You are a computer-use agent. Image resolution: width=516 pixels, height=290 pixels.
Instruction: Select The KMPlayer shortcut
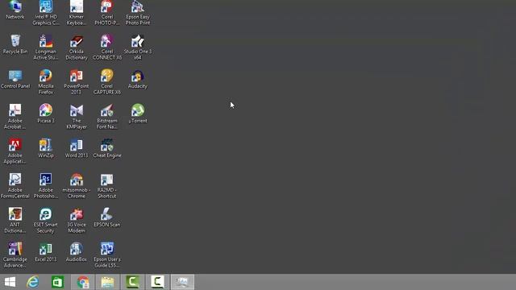[77, 117]
